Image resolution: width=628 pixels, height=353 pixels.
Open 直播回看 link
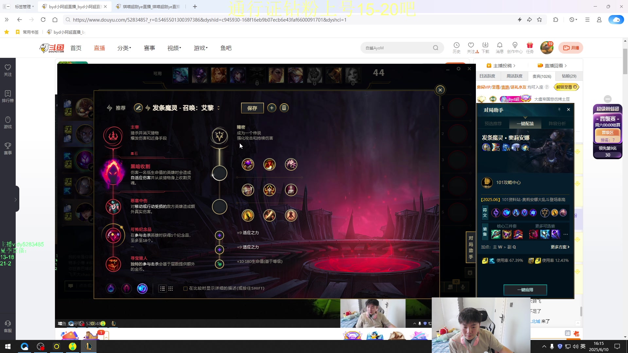[552, 66]
